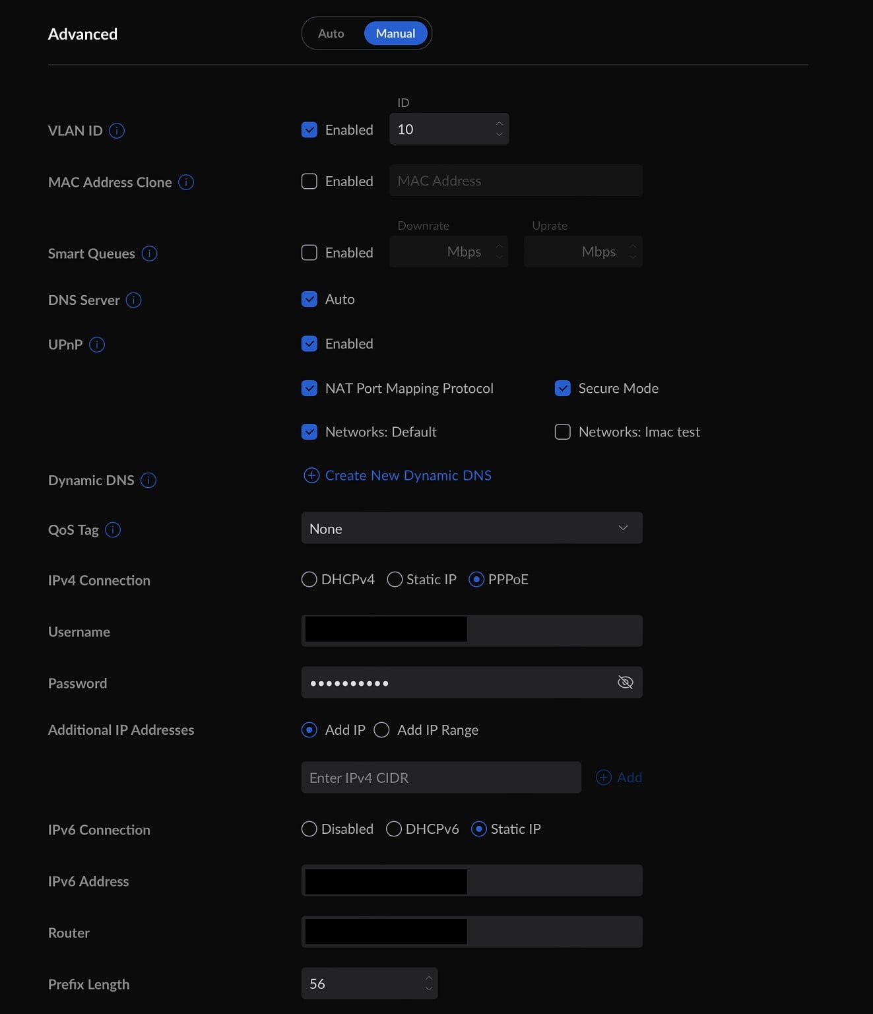This screenshot has height=1014, width=873.
Task: Click the UPnP info icon
Action: click(97, 345)
